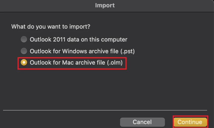214x128 pixels.
Task: Click the "Outlook for Mac archive file (.olm)" label
Action: pyautogui.click(x=76, y=62)
